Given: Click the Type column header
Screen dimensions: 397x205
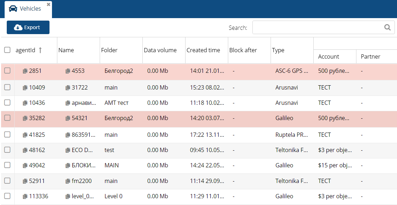Looking at the screenshot, I should click(278, 50).
